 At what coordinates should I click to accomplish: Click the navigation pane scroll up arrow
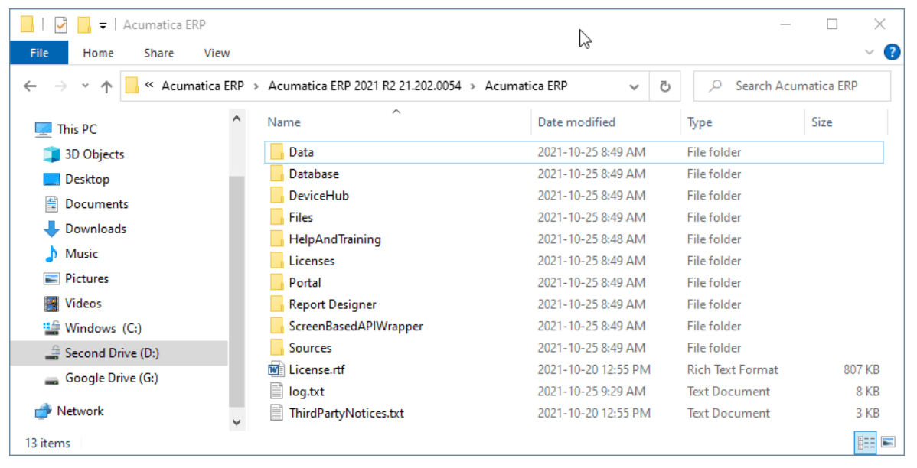tap(237, 119)
